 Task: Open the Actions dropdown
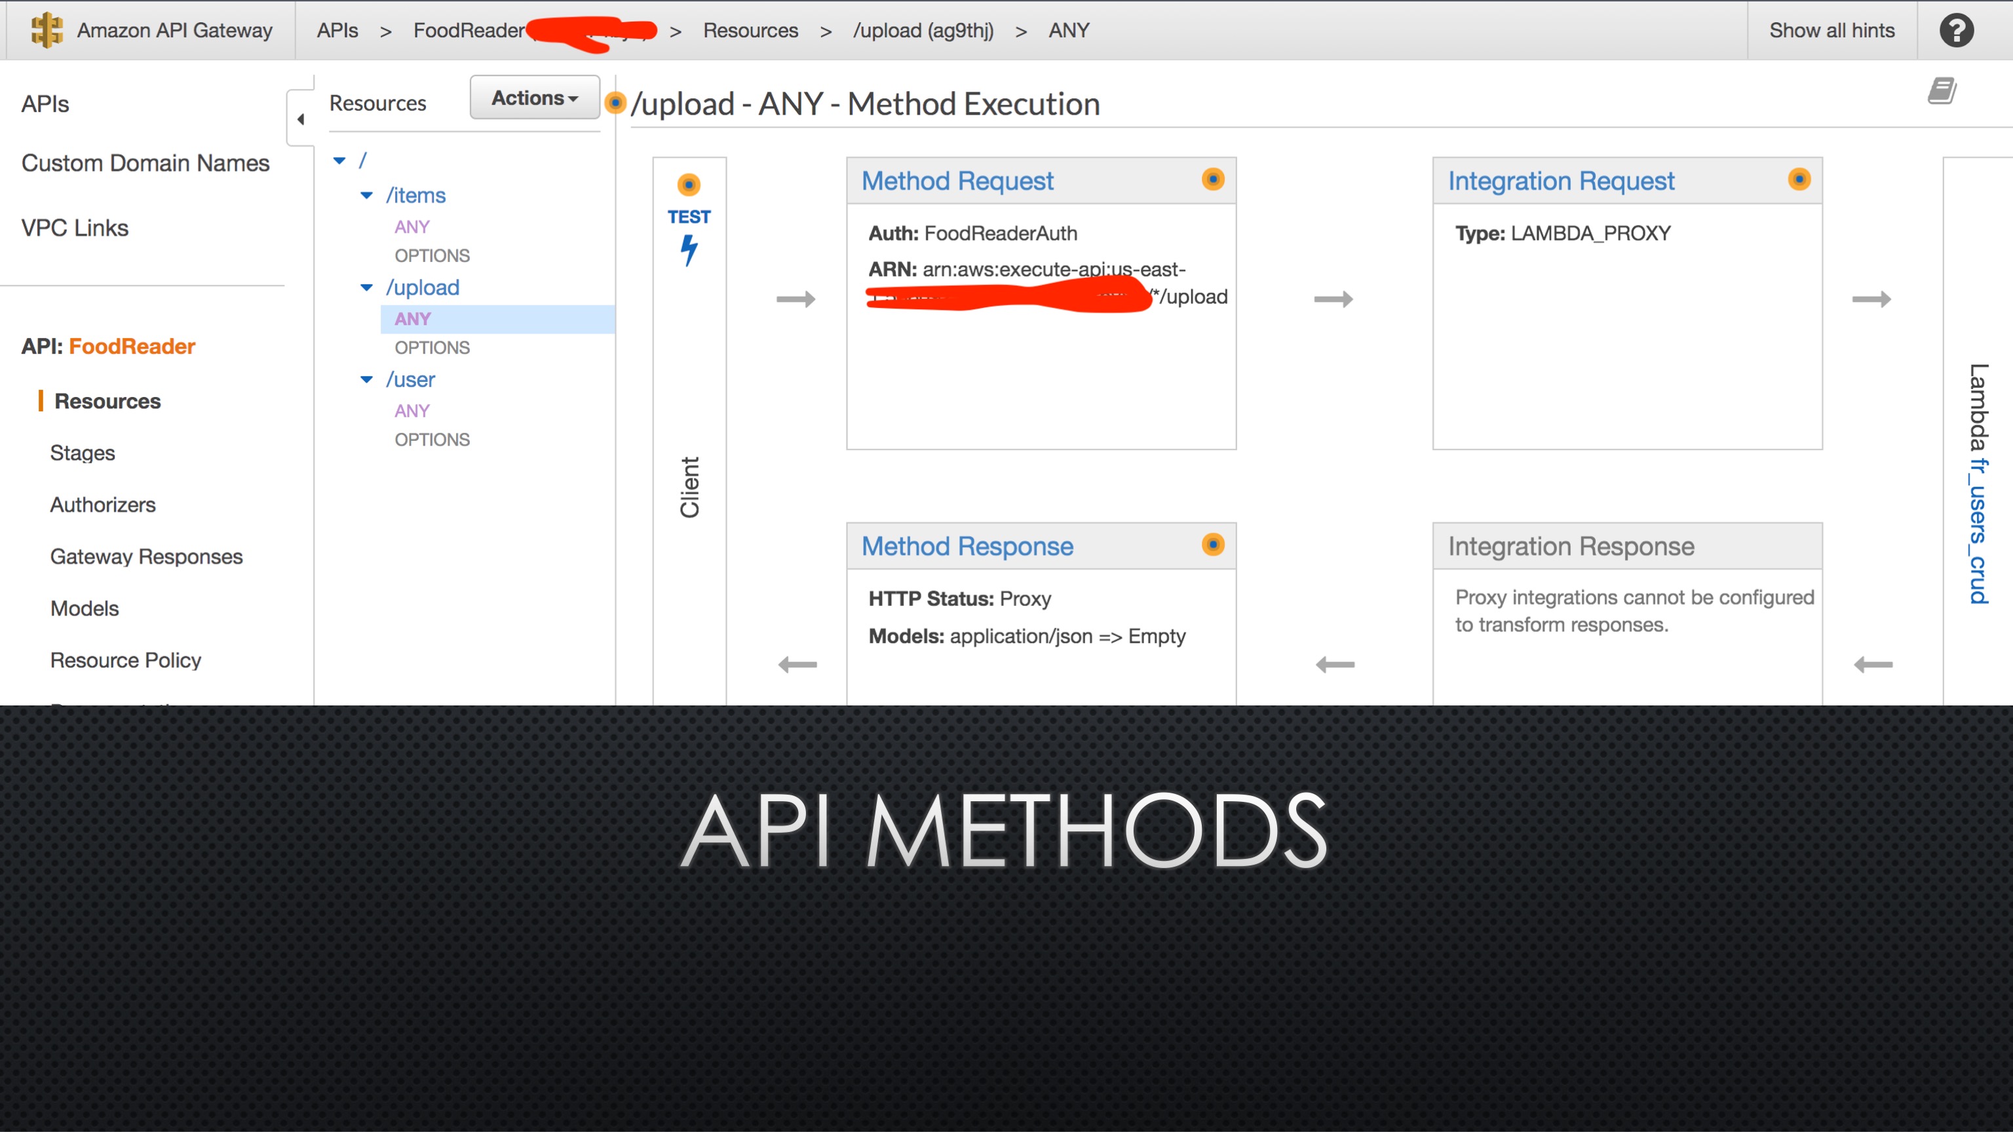pyautogui.click(x=535, y=98)
